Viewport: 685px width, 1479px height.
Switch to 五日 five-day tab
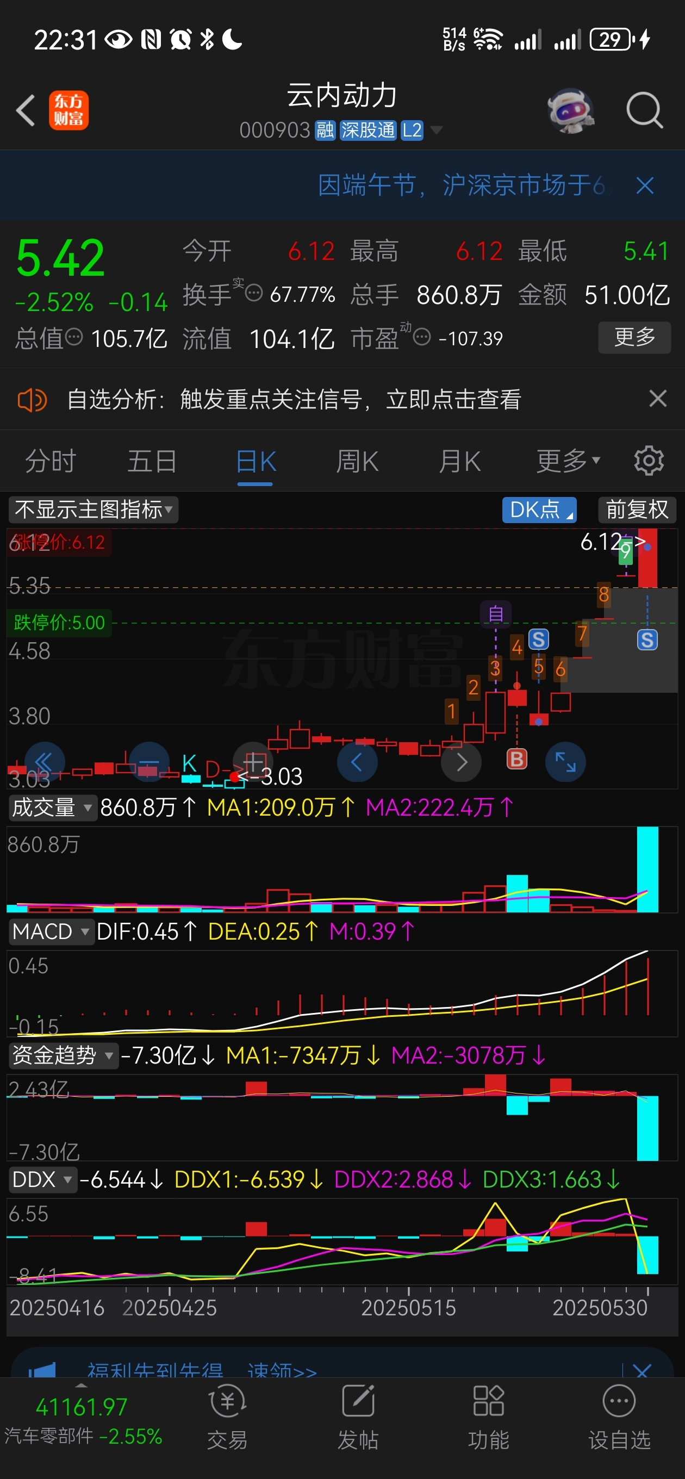pyautogui.click(x=152, y=461)
